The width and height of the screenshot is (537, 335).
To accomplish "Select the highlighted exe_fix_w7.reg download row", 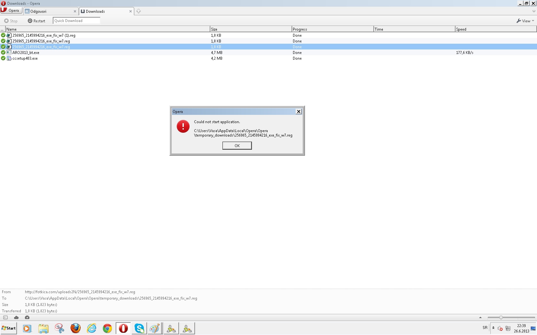I will 268,47.
